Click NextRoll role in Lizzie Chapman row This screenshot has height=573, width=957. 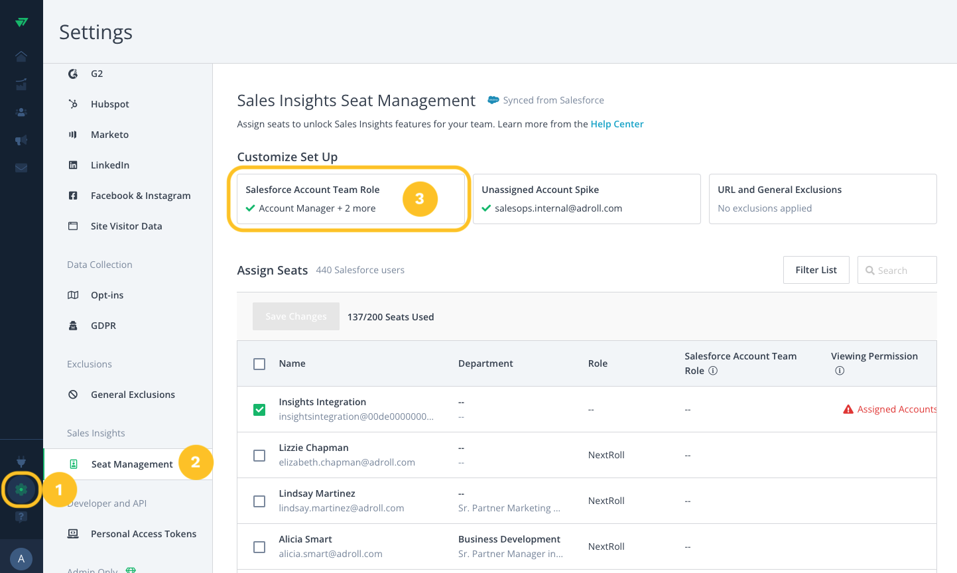tap(606, 455)
